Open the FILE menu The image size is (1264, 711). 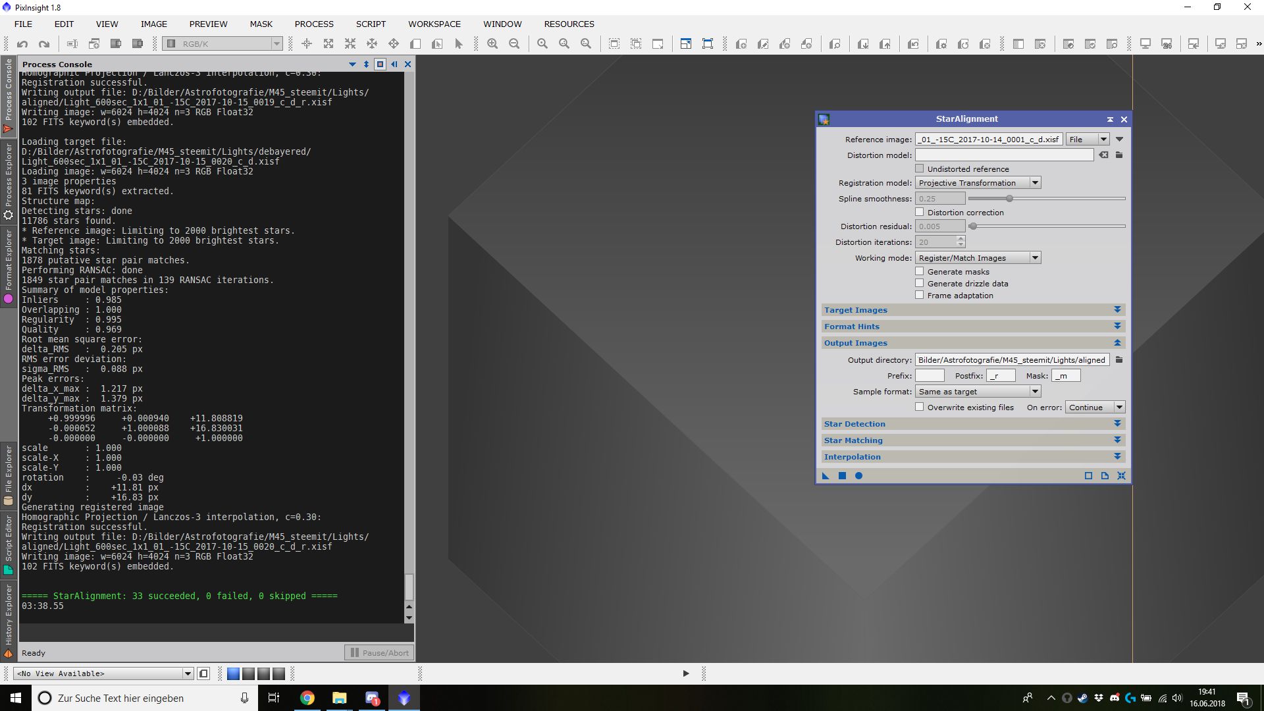pos(23,24)
